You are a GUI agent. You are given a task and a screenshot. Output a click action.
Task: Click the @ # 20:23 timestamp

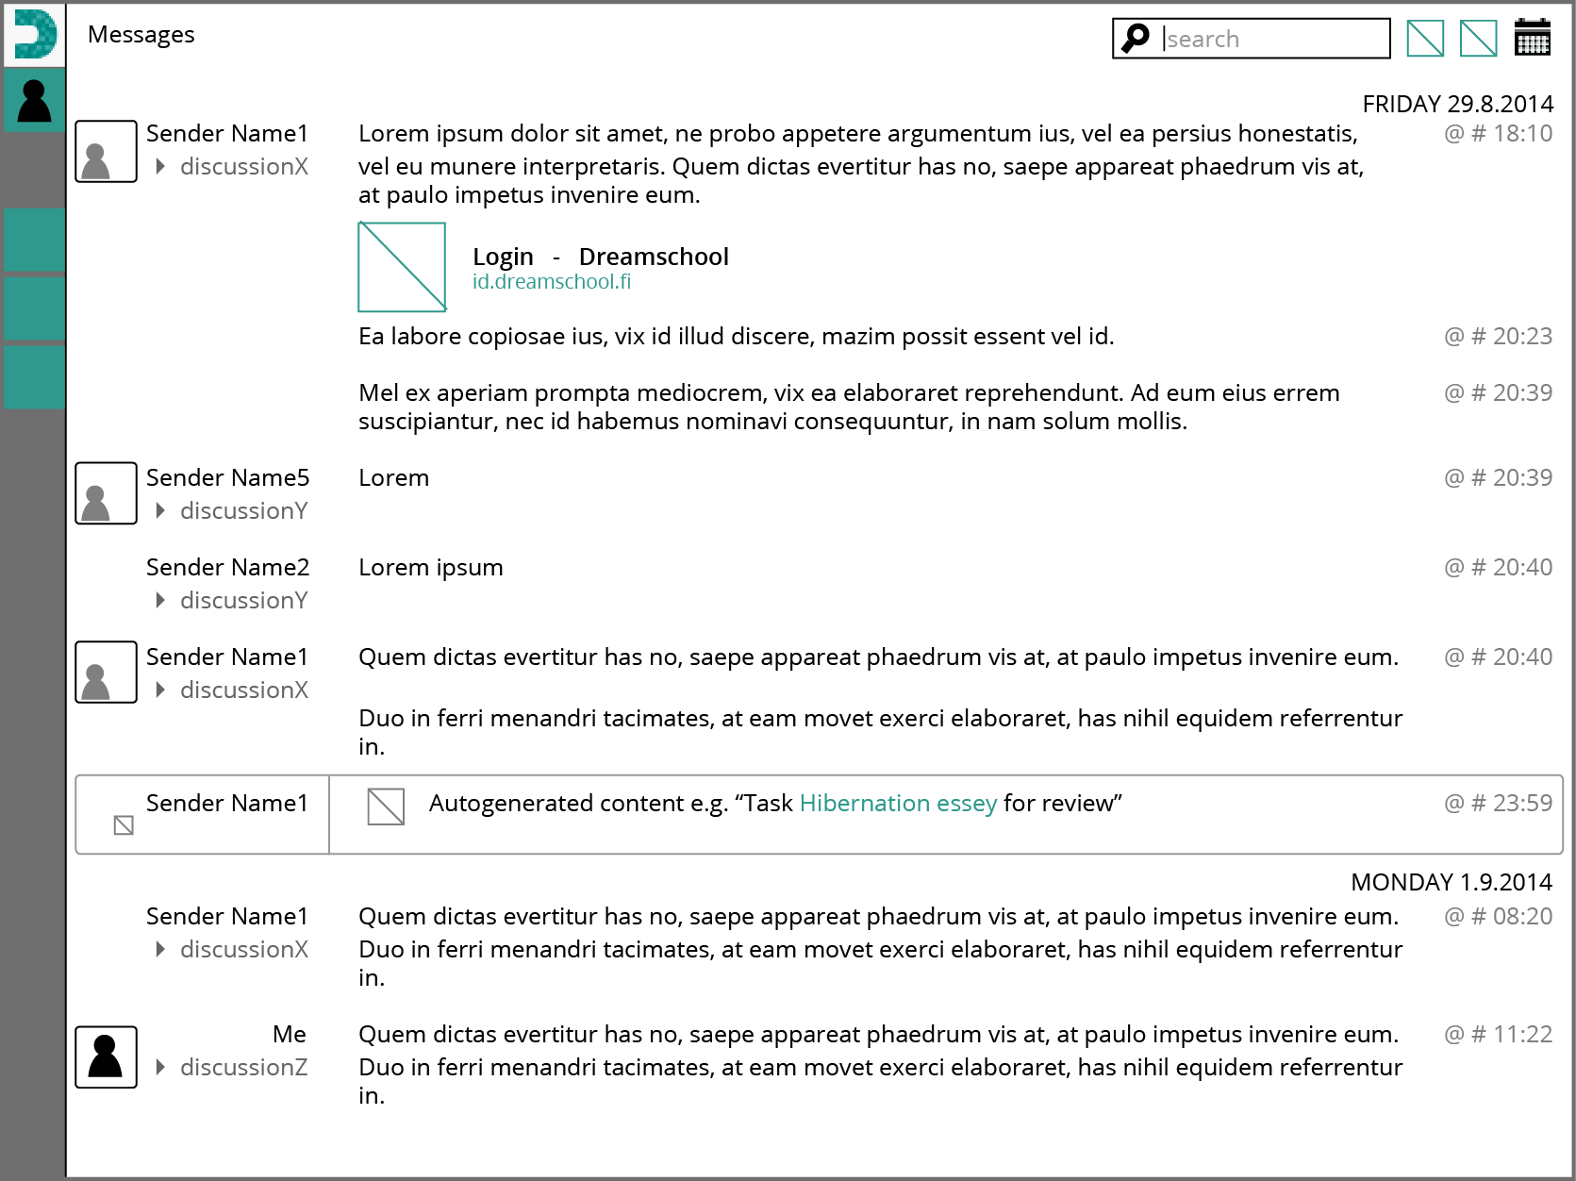[1498, 336]
